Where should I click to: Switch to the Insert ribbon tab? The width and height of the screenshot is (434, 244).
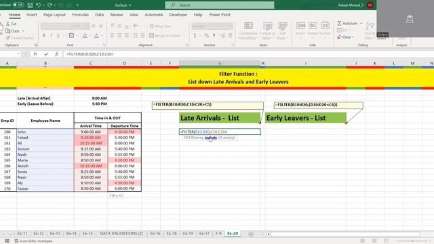[32, 15]
